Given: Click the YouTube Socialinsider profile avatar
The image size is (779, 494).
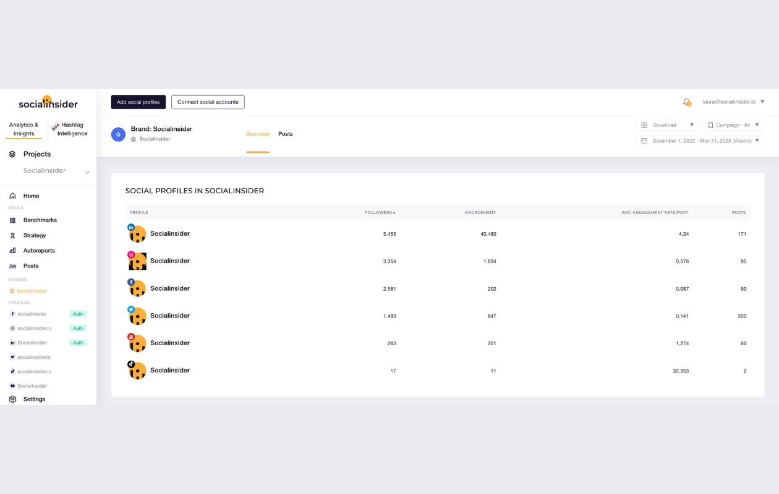Looking at the screenshot, I should pyautogui.click(x=137, y=343).
